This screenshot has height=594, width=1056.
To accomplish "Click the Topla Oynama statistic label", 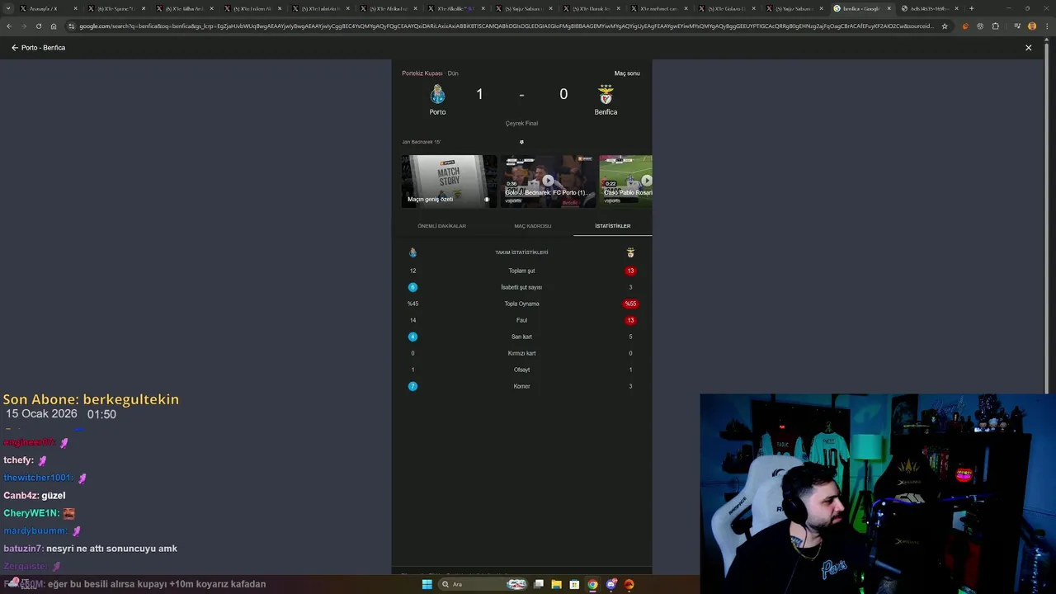I will [x=521, y=304].
